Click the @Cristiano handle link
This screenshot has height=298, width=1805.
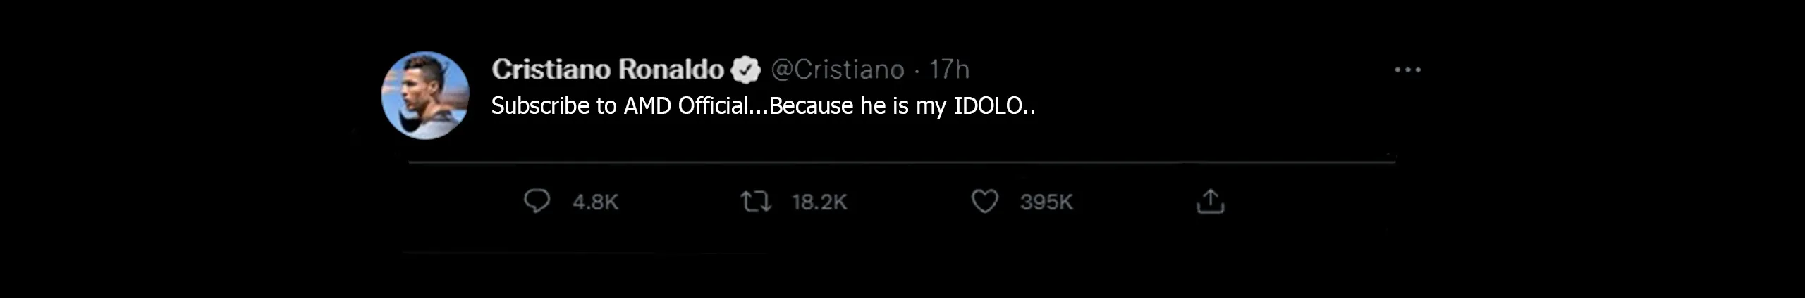click(x=837, y=70)
